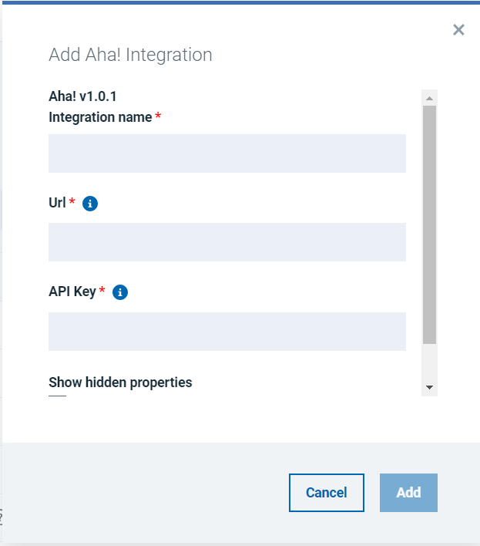
Task: Select the API Key input box
Action: point(227,332)
